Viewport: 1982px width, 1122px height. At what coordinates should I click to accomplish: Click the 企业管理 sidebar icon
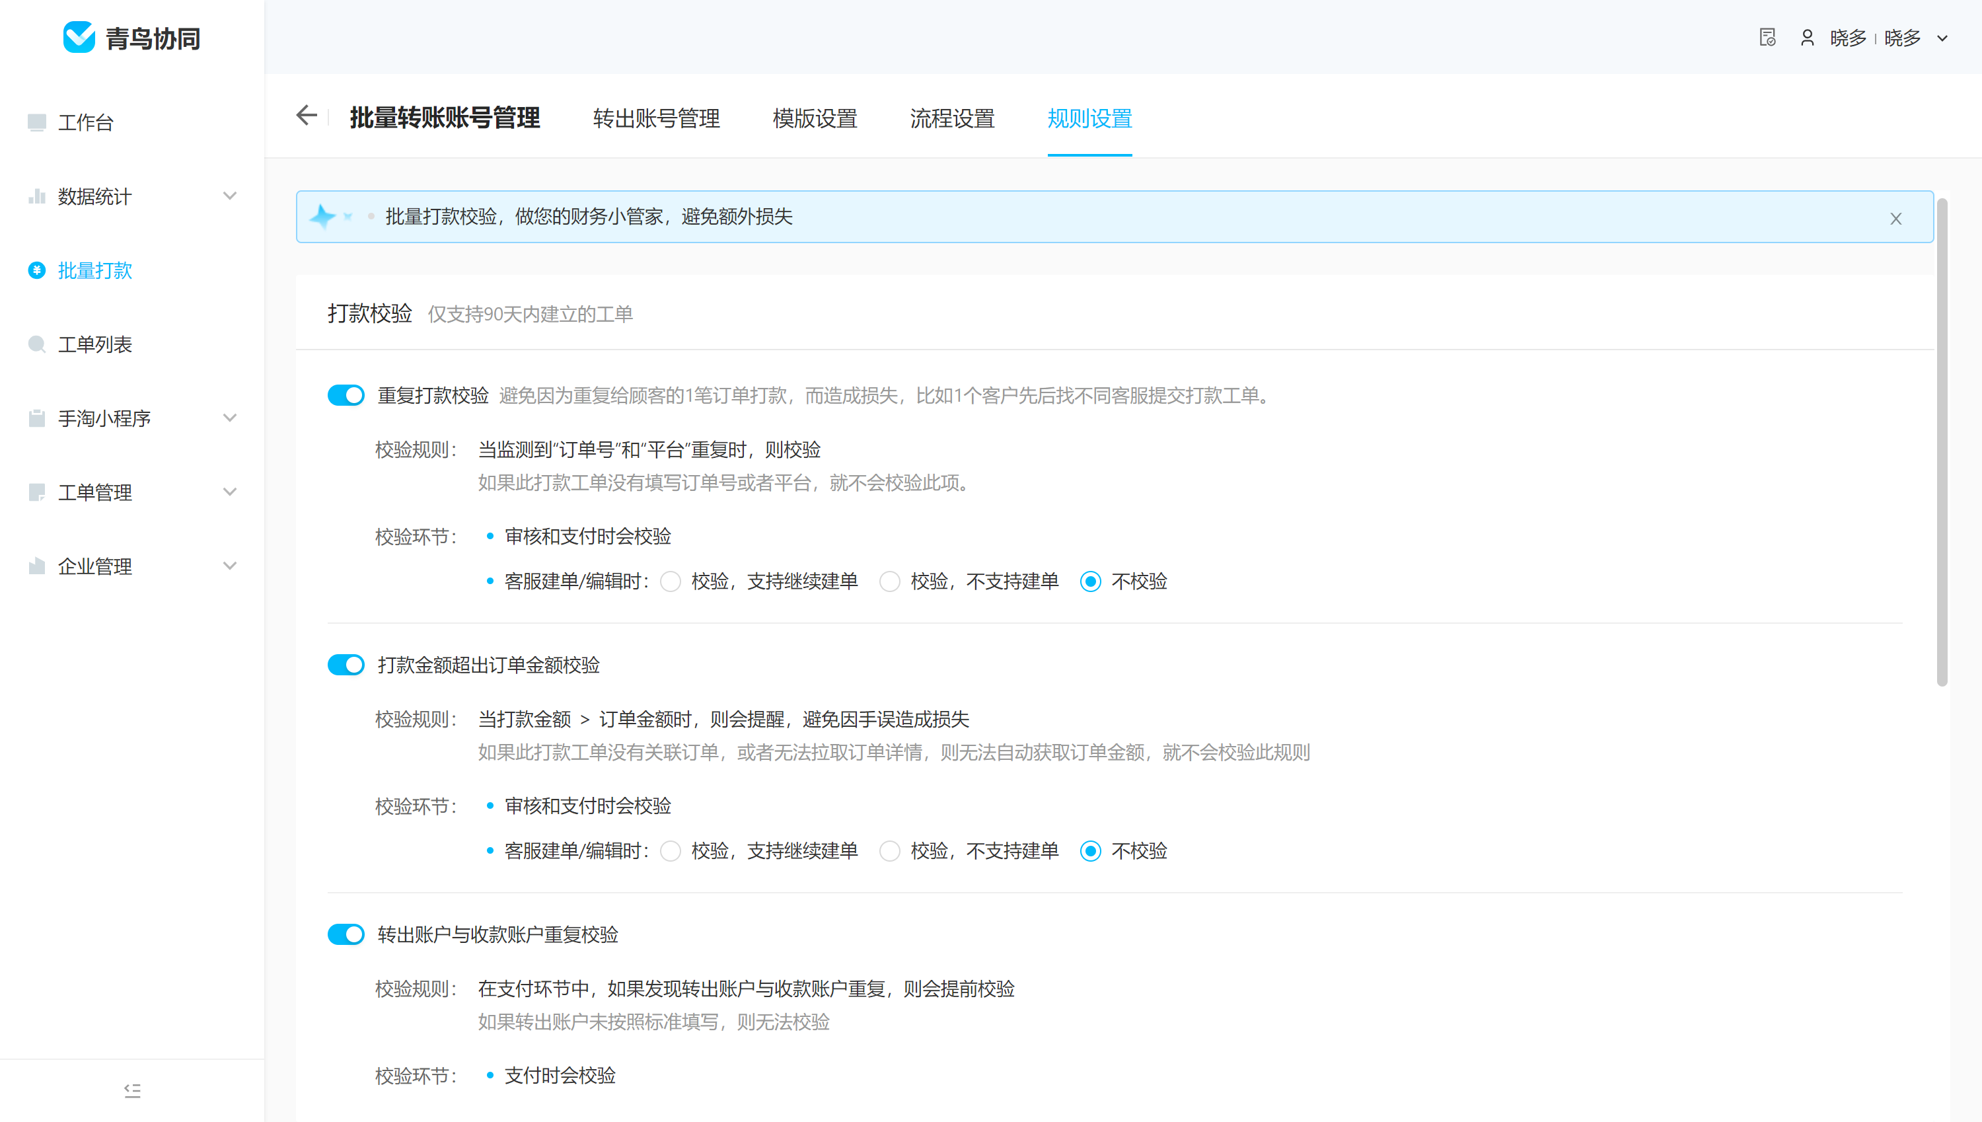tap(36, 566)
